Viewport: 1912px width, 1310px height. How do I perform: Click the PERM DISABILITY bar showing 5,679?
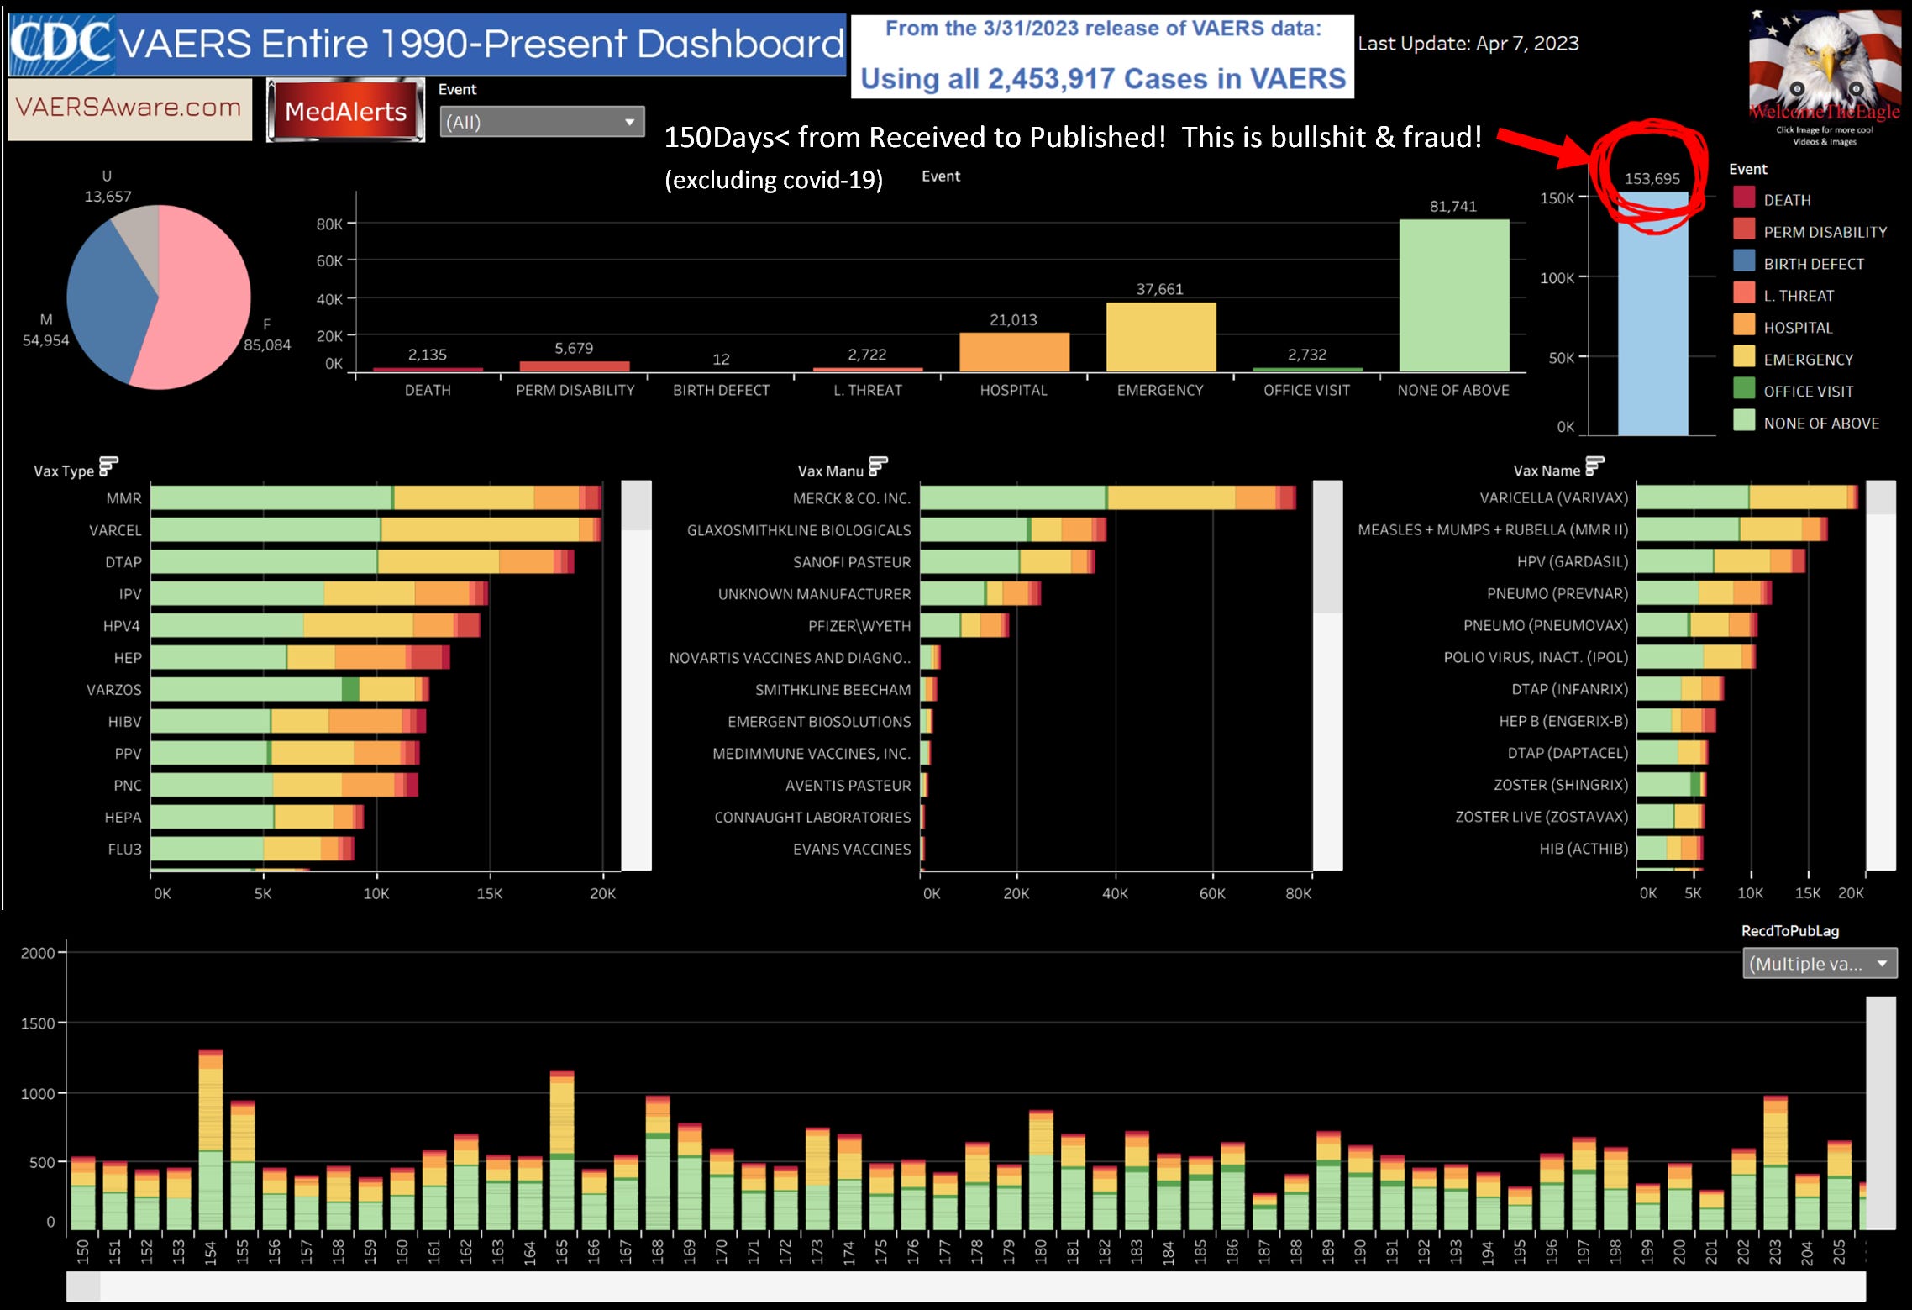575,366
